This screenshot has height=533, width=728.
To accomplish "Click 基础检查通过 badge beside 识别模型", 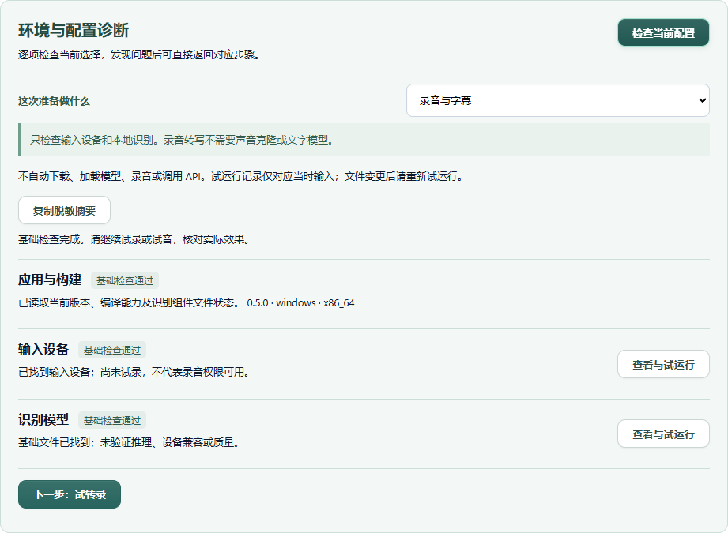I will click(x=112, y=420).
